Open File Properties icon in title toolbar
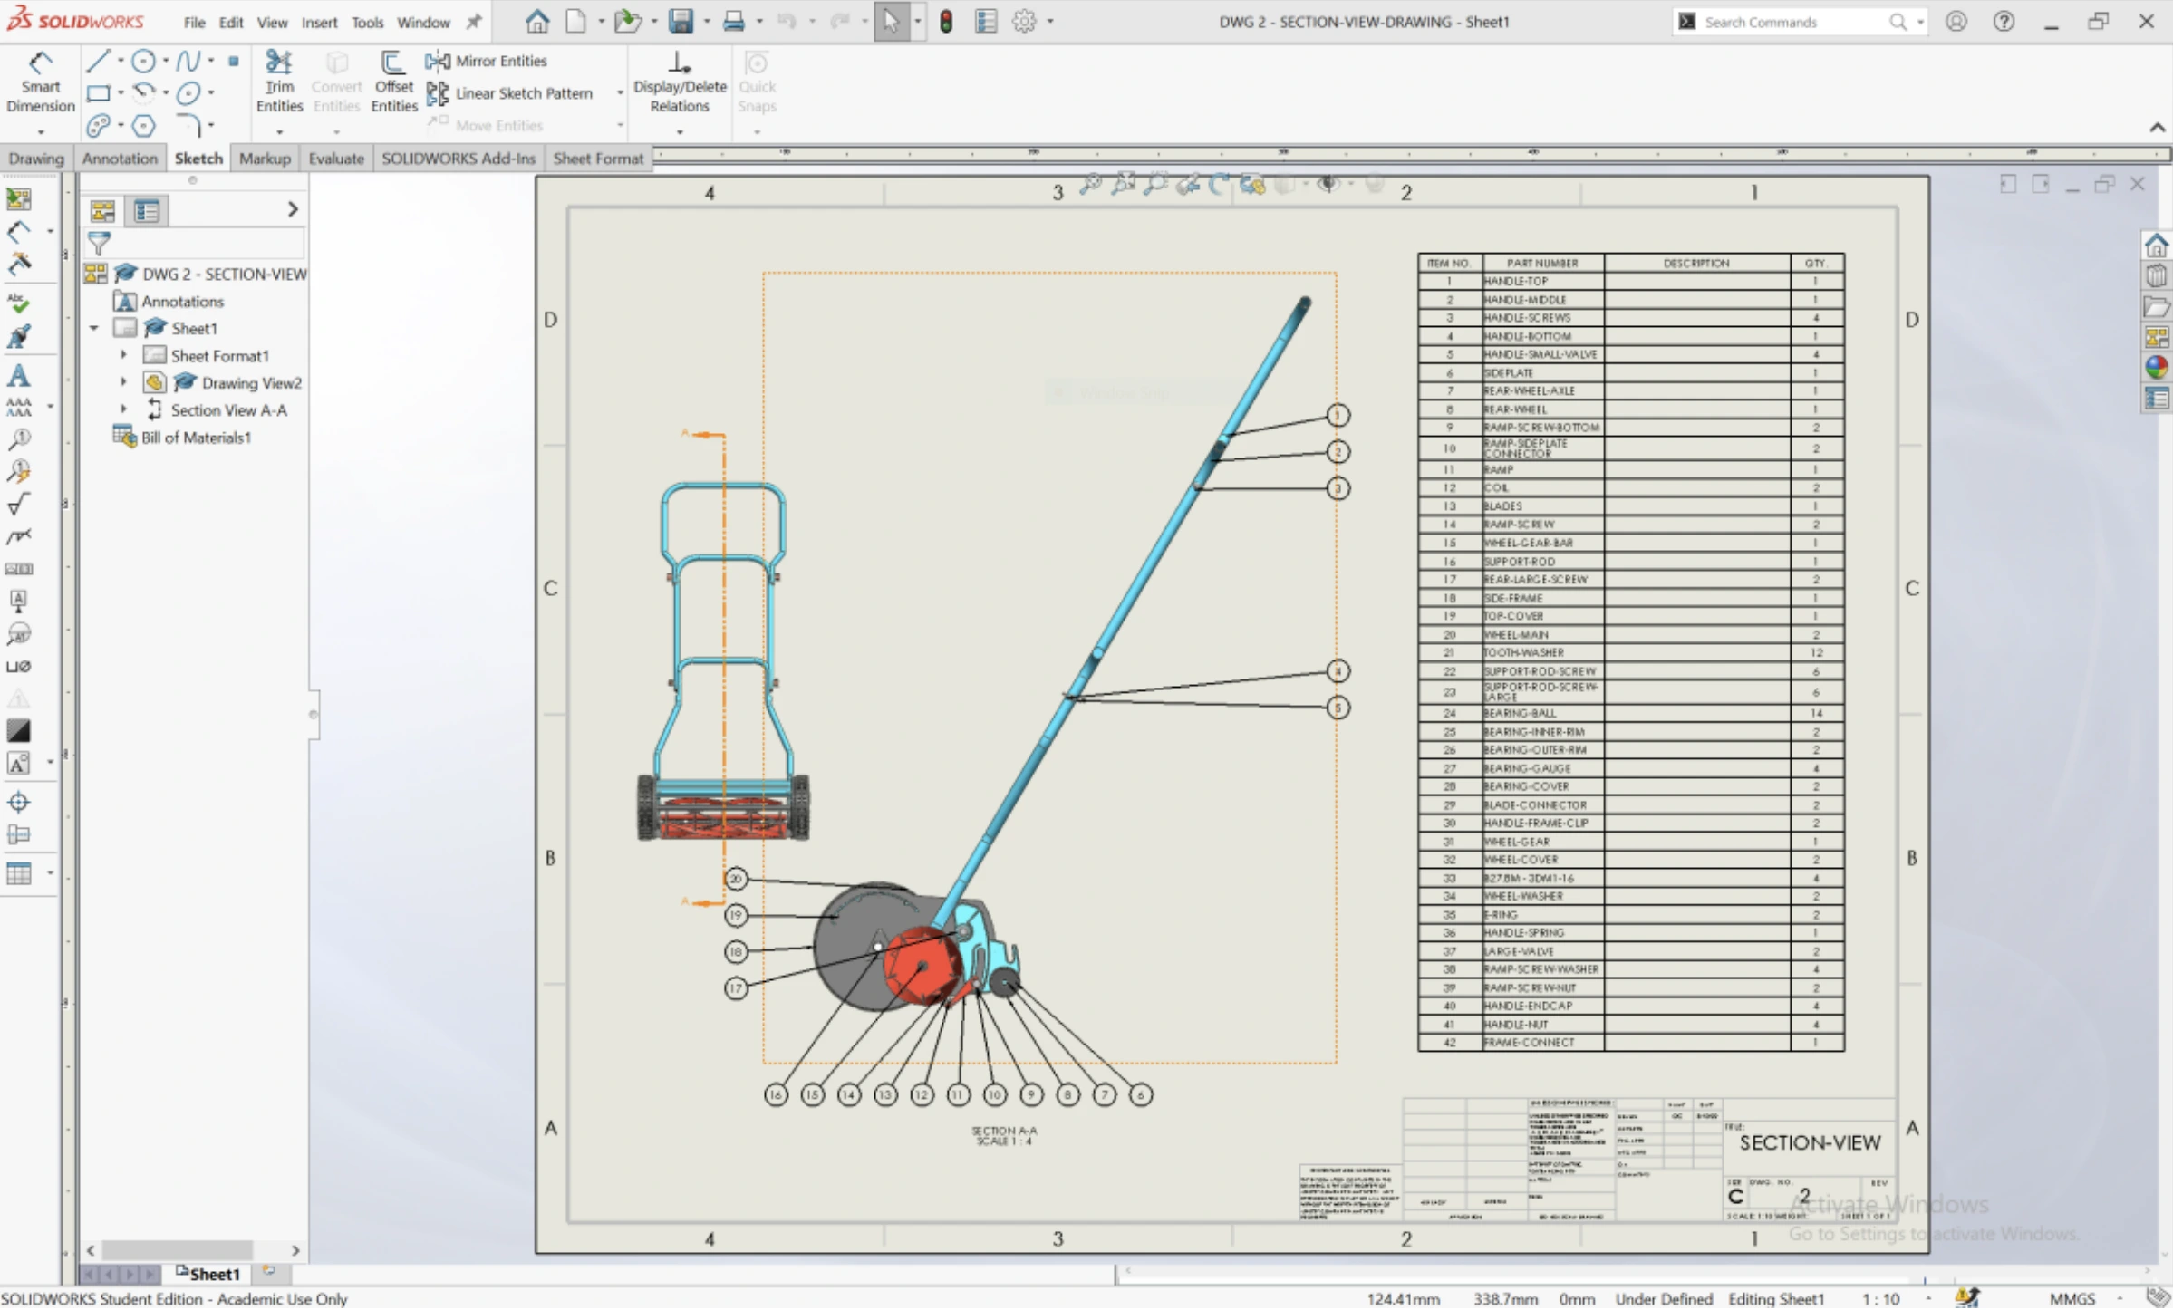Image resolution: width=2173 pixels, height=1310 pixels. (986, 21)
